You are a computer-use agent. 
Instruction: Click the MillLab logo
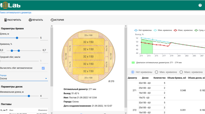point(10,5)
